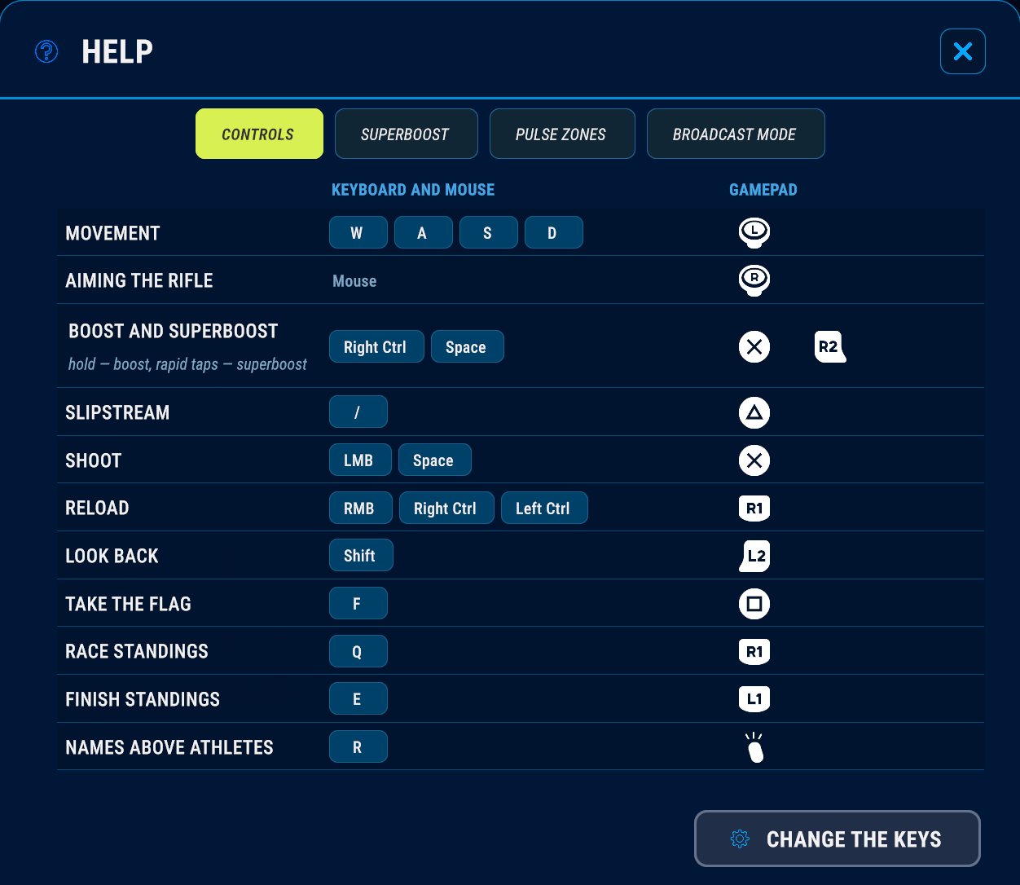Screen dimensions: 1020x885
Task: Click the HELP title text
Action: coord(117,51)
